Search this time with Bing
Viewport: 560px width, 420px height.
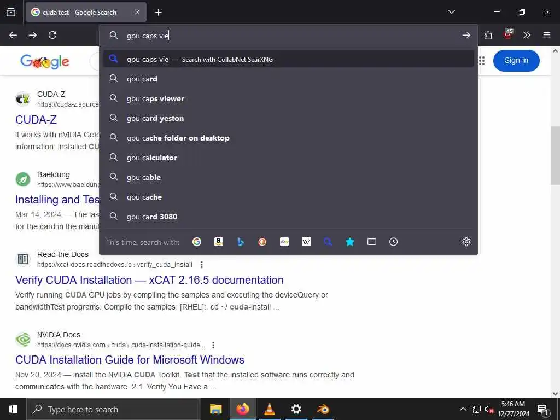[x=241, y=242]
